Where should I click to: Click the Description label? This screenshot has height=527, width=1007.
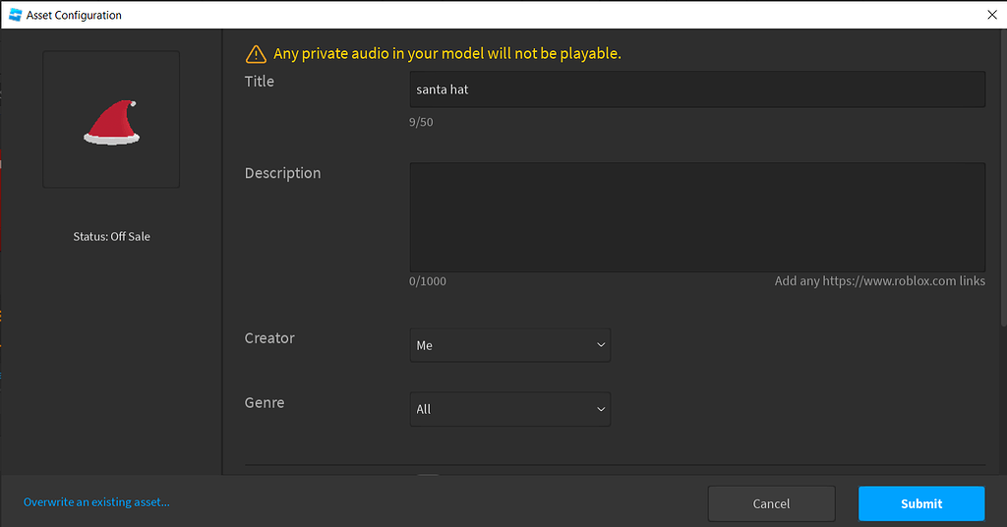tap(282, 173)
